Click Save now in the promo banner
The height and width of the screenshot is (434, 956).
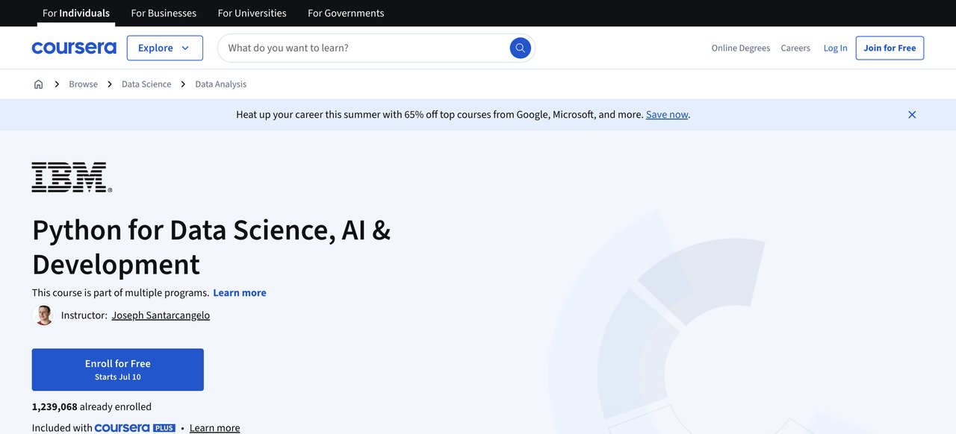[x=667, y=115]
